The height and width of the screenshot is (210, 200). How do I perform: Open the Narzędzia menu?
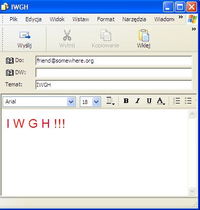(x=134, y=19)
